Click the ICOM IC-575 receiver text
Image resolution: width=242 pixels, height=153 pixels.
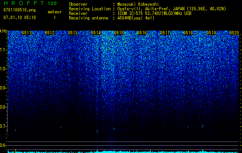click(x=154, y=13)
